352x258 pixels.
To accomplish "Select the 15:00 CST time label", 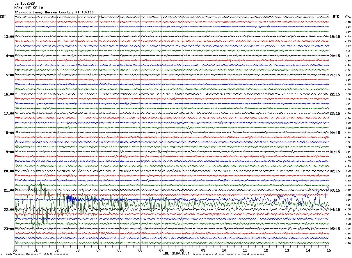I will [9, 75].
